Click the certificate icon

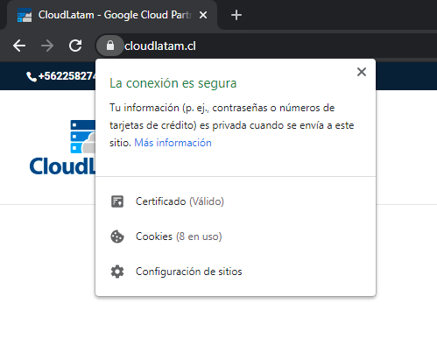(117, 201)
